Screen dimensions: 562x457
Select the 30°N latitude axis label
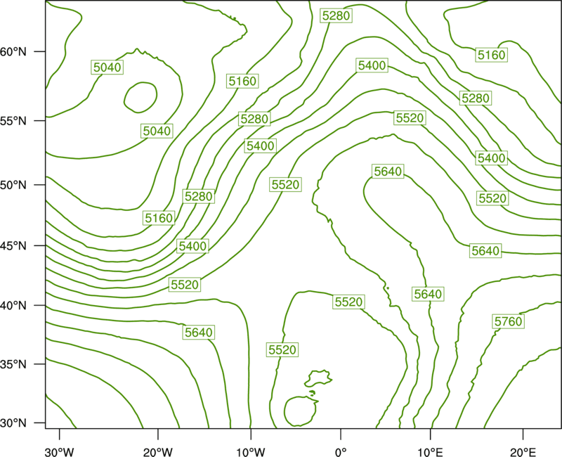click(x=13, y=423)
